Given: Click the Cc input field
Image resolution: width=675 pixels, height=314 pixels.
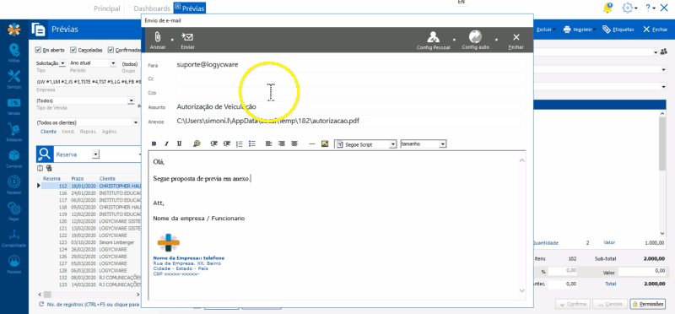Looking at the screenshot, I should point(350,78).
